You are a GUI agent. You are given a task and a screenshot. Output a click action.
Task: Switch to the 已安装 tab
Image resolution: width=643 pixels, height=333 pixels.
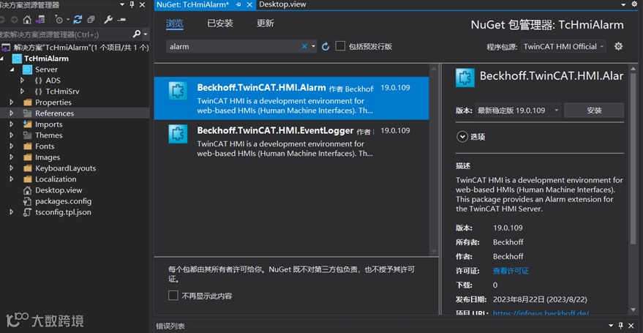(220, 23)
